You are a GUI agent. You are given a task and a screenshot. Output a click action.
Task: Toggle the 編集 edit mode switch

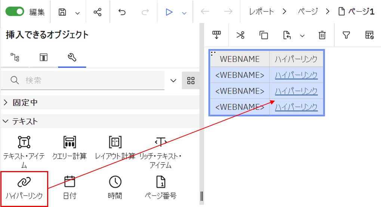(x=15, y=12)
